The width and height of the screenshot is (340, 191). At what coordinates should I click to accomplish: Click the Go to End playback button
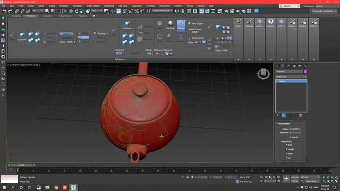(278, 177)
